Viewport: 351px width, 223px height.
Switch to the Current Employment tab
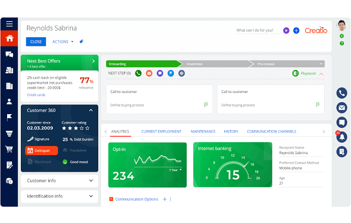161,131
